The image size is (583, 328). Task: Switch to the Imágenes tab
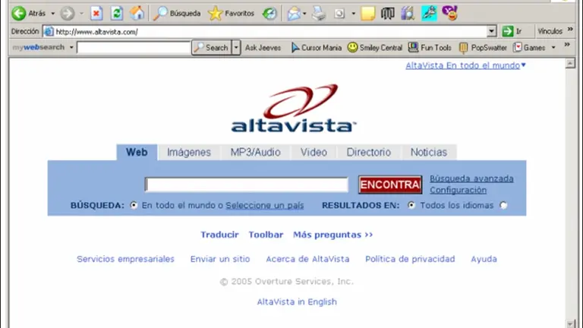tap(189, 152)
